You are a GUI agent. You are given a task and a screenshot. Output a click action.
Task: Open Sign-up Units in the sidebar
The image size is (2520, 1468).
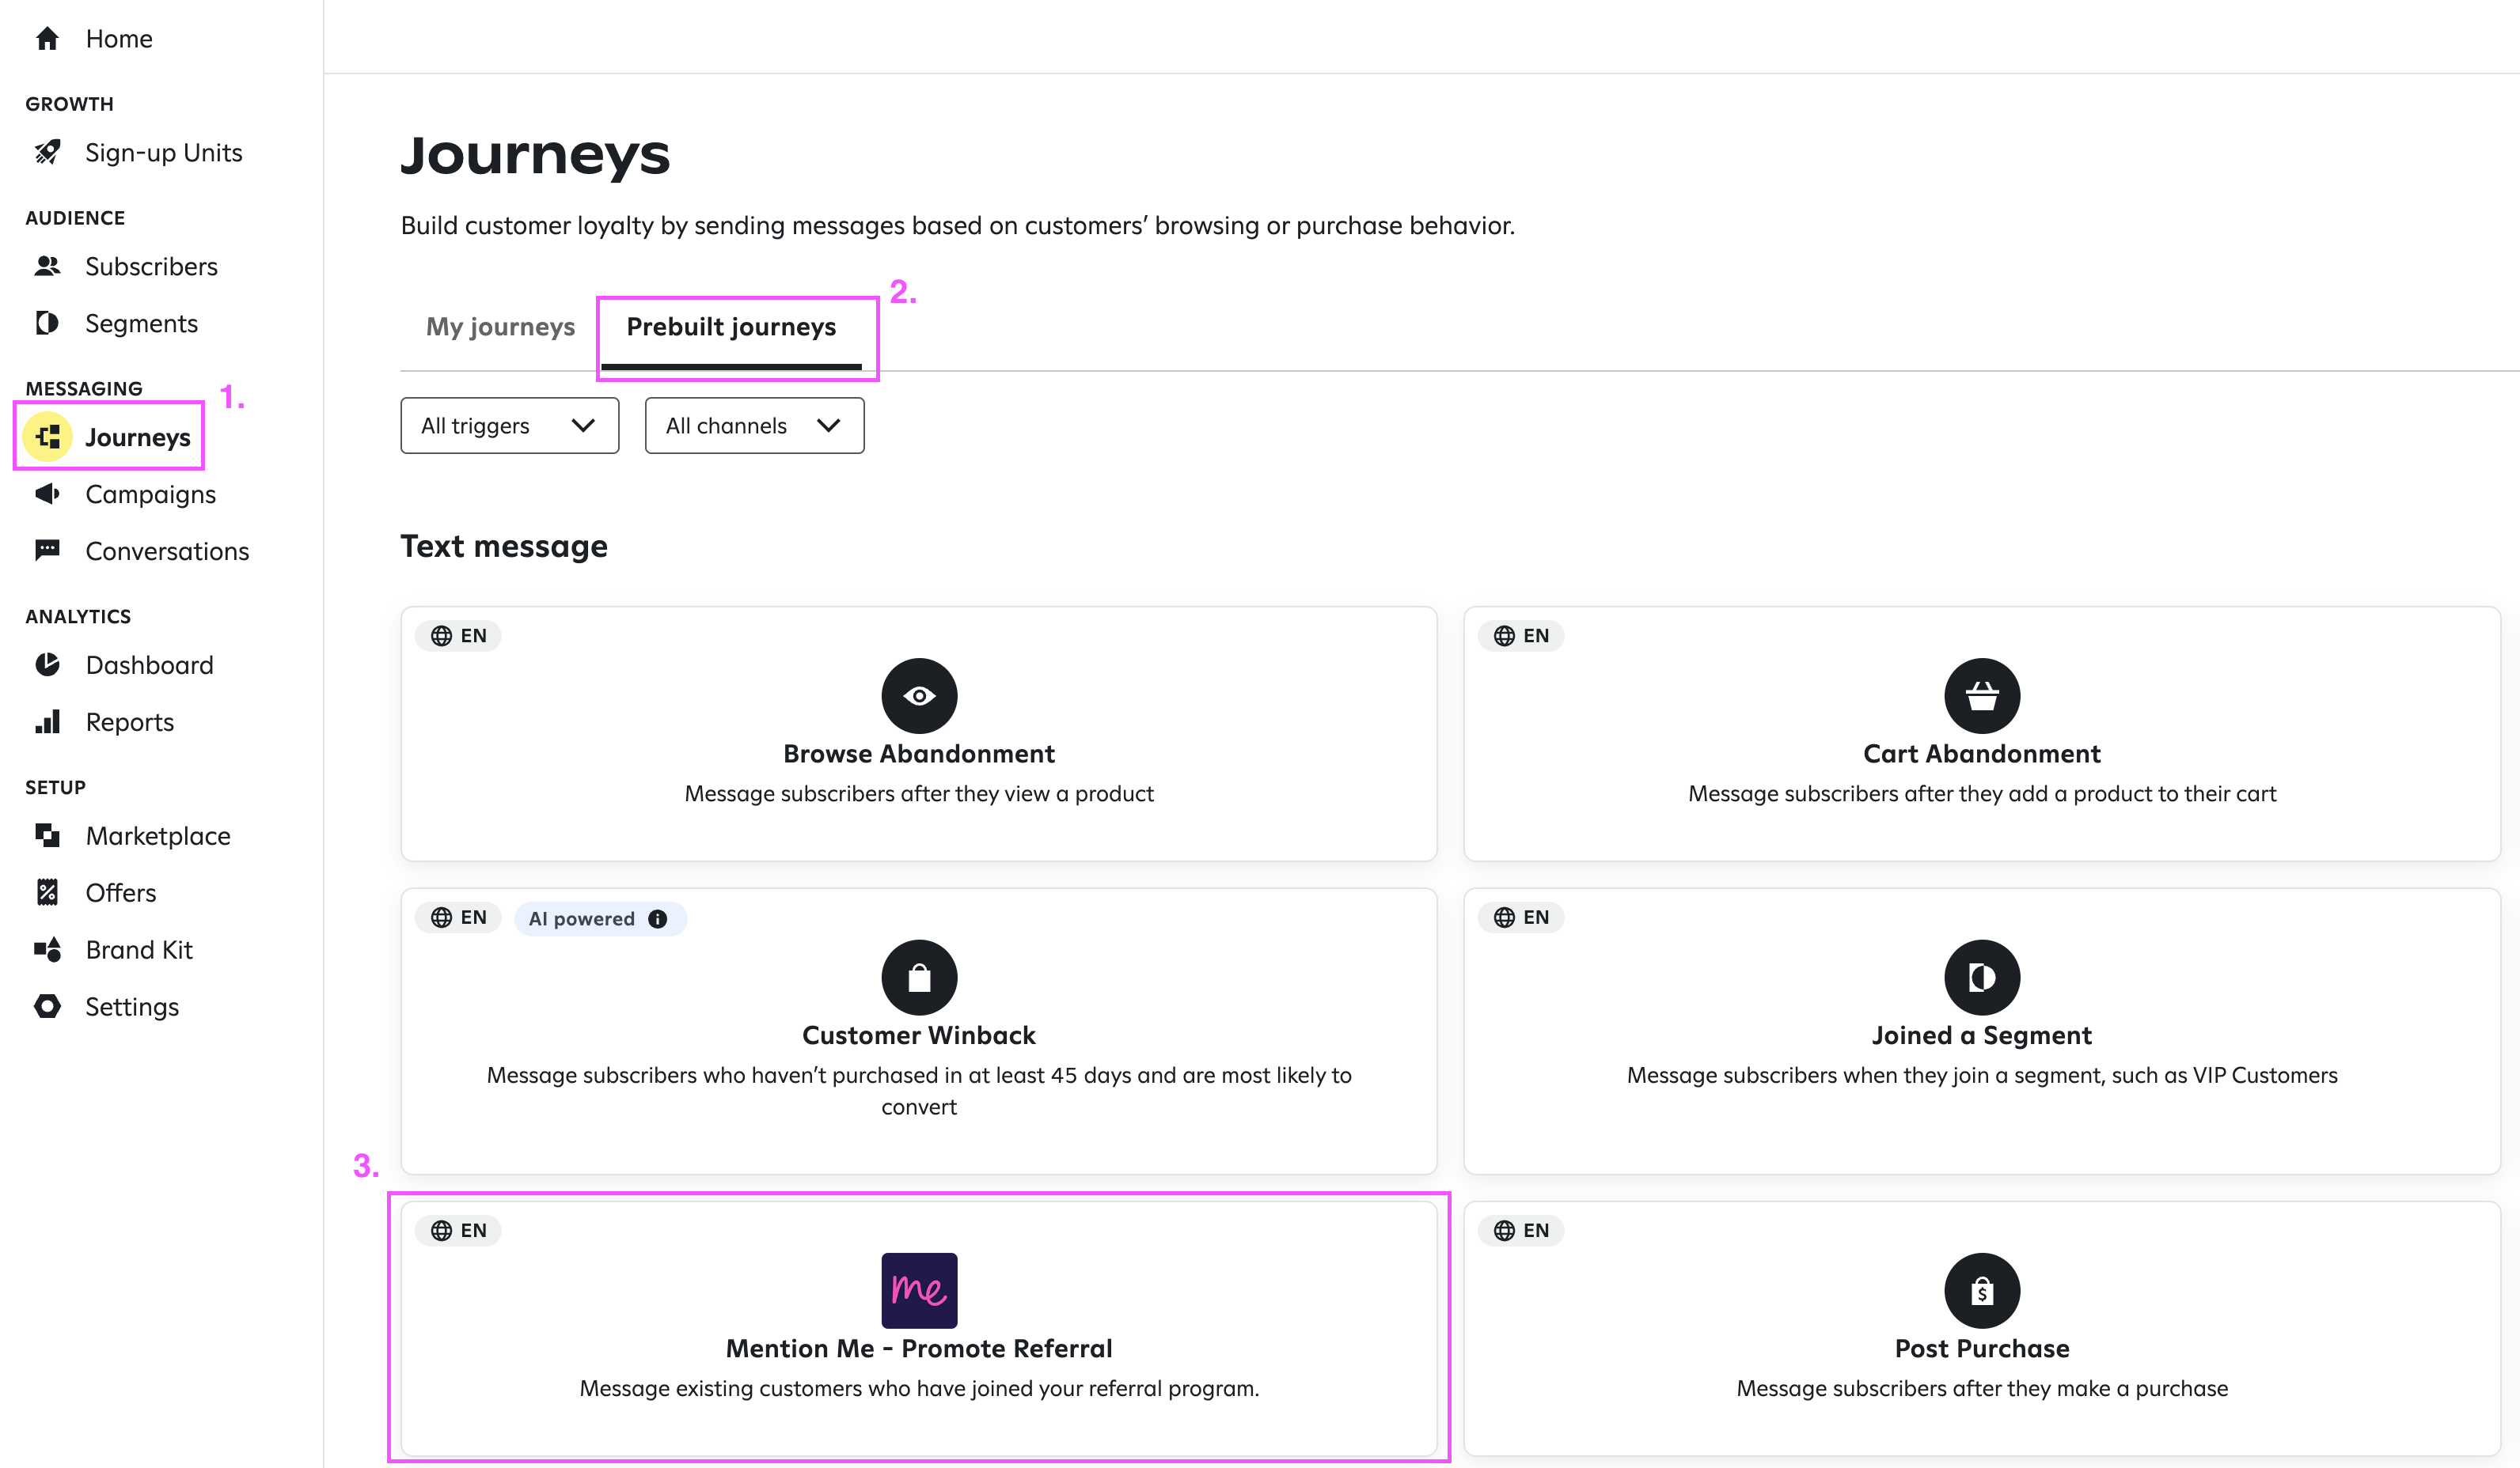tap(164, 152)
